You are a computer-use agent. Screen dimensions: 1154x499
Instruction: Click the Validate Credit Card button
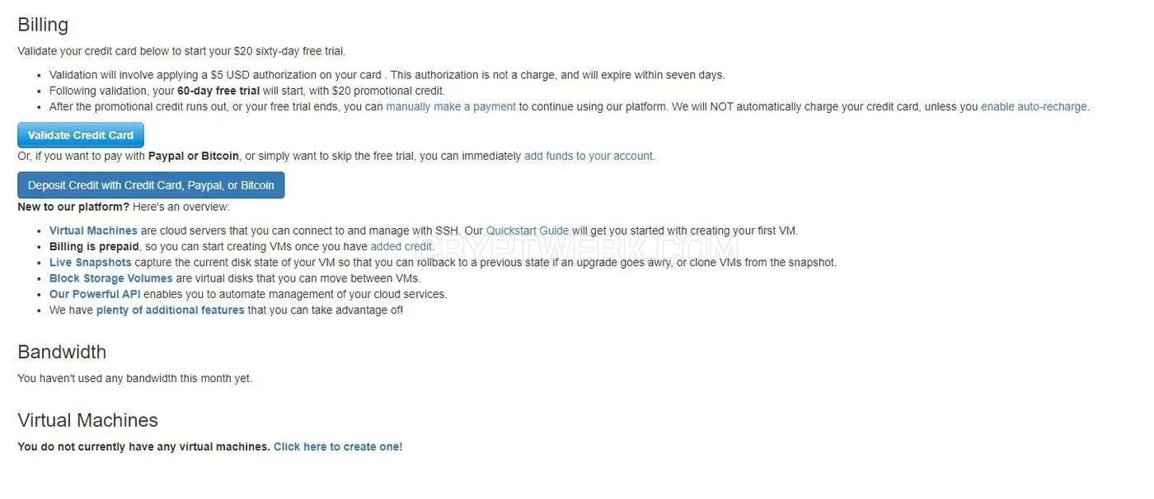click(x=81, y=135)
